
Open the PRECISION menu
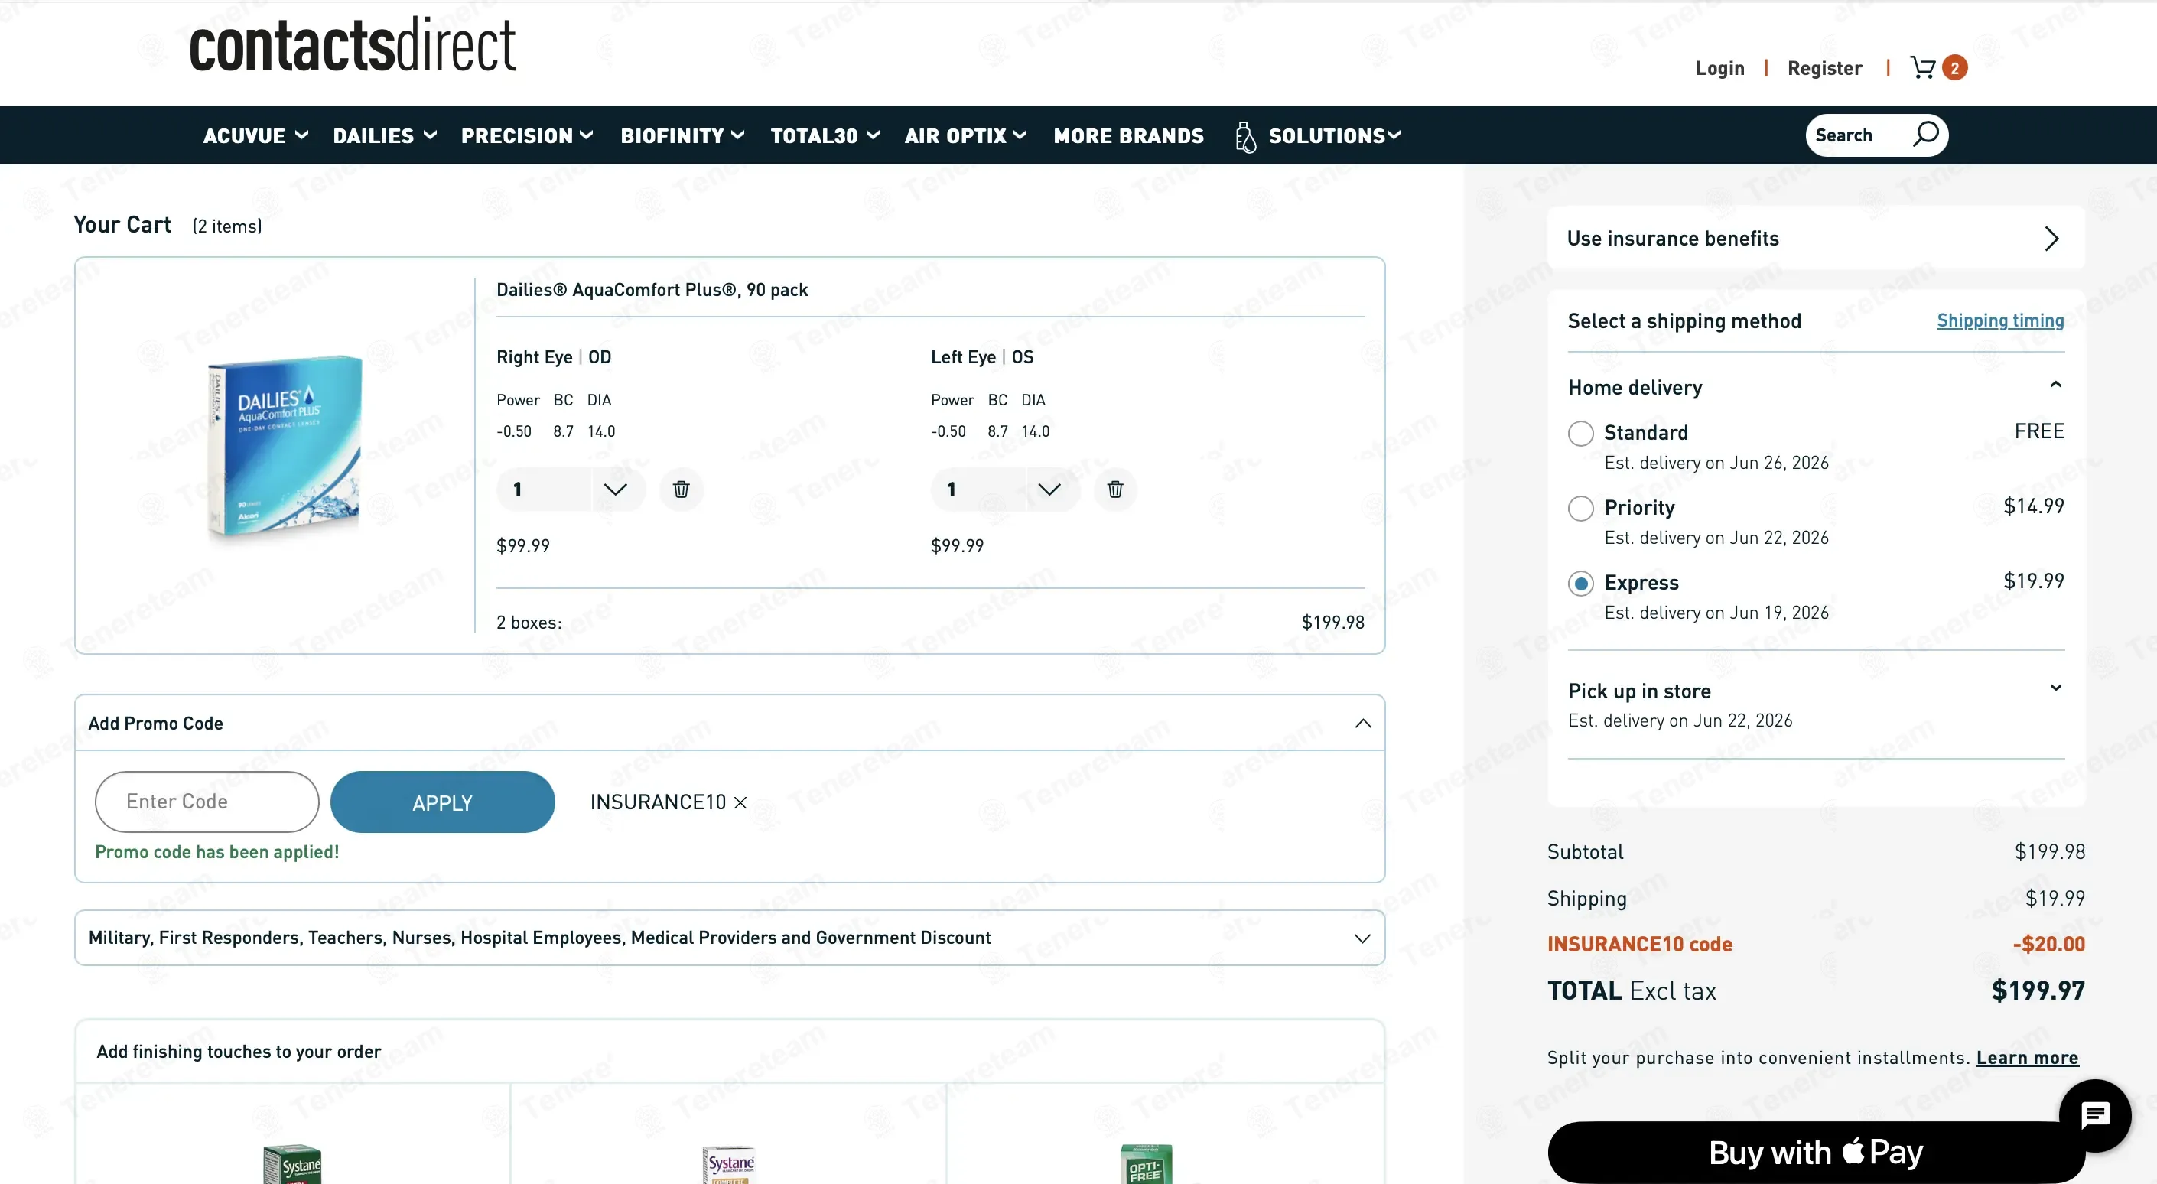[x=527, y=135]
